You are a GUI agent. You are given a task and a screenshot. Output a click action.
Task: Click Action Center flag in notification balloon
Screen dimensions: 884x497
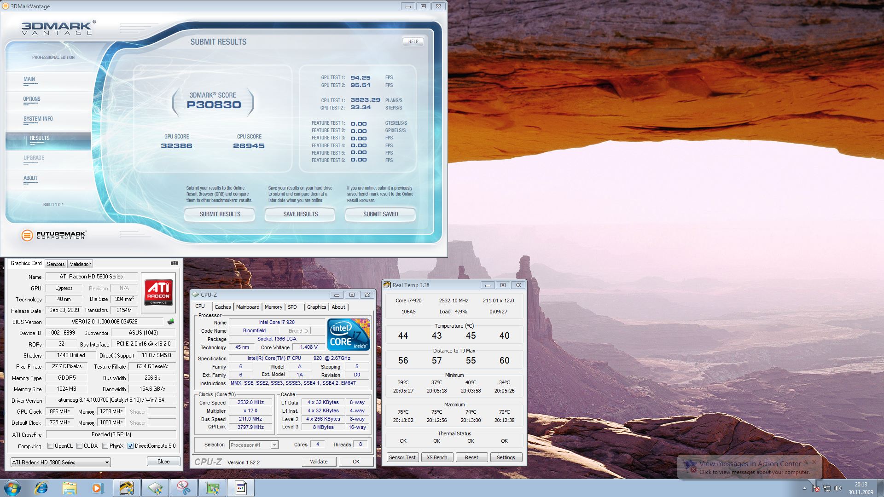(690, 467)
